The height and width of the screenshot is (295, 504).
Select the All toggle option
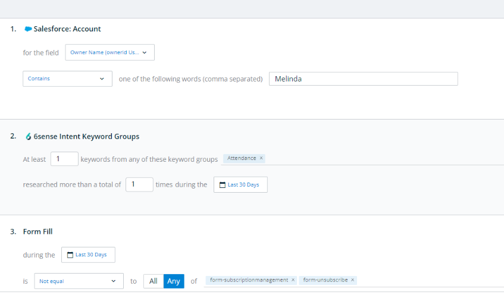click(154, 281)
